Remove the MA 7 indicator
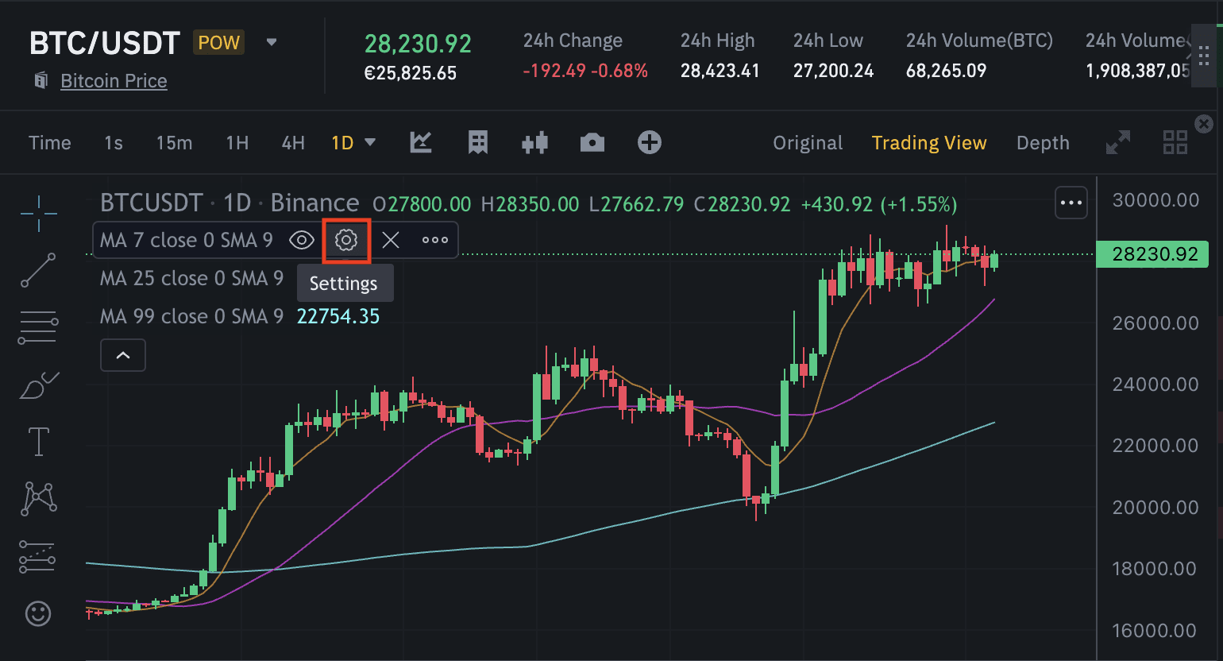1223x661 pixels. click(x=391, y=240)
